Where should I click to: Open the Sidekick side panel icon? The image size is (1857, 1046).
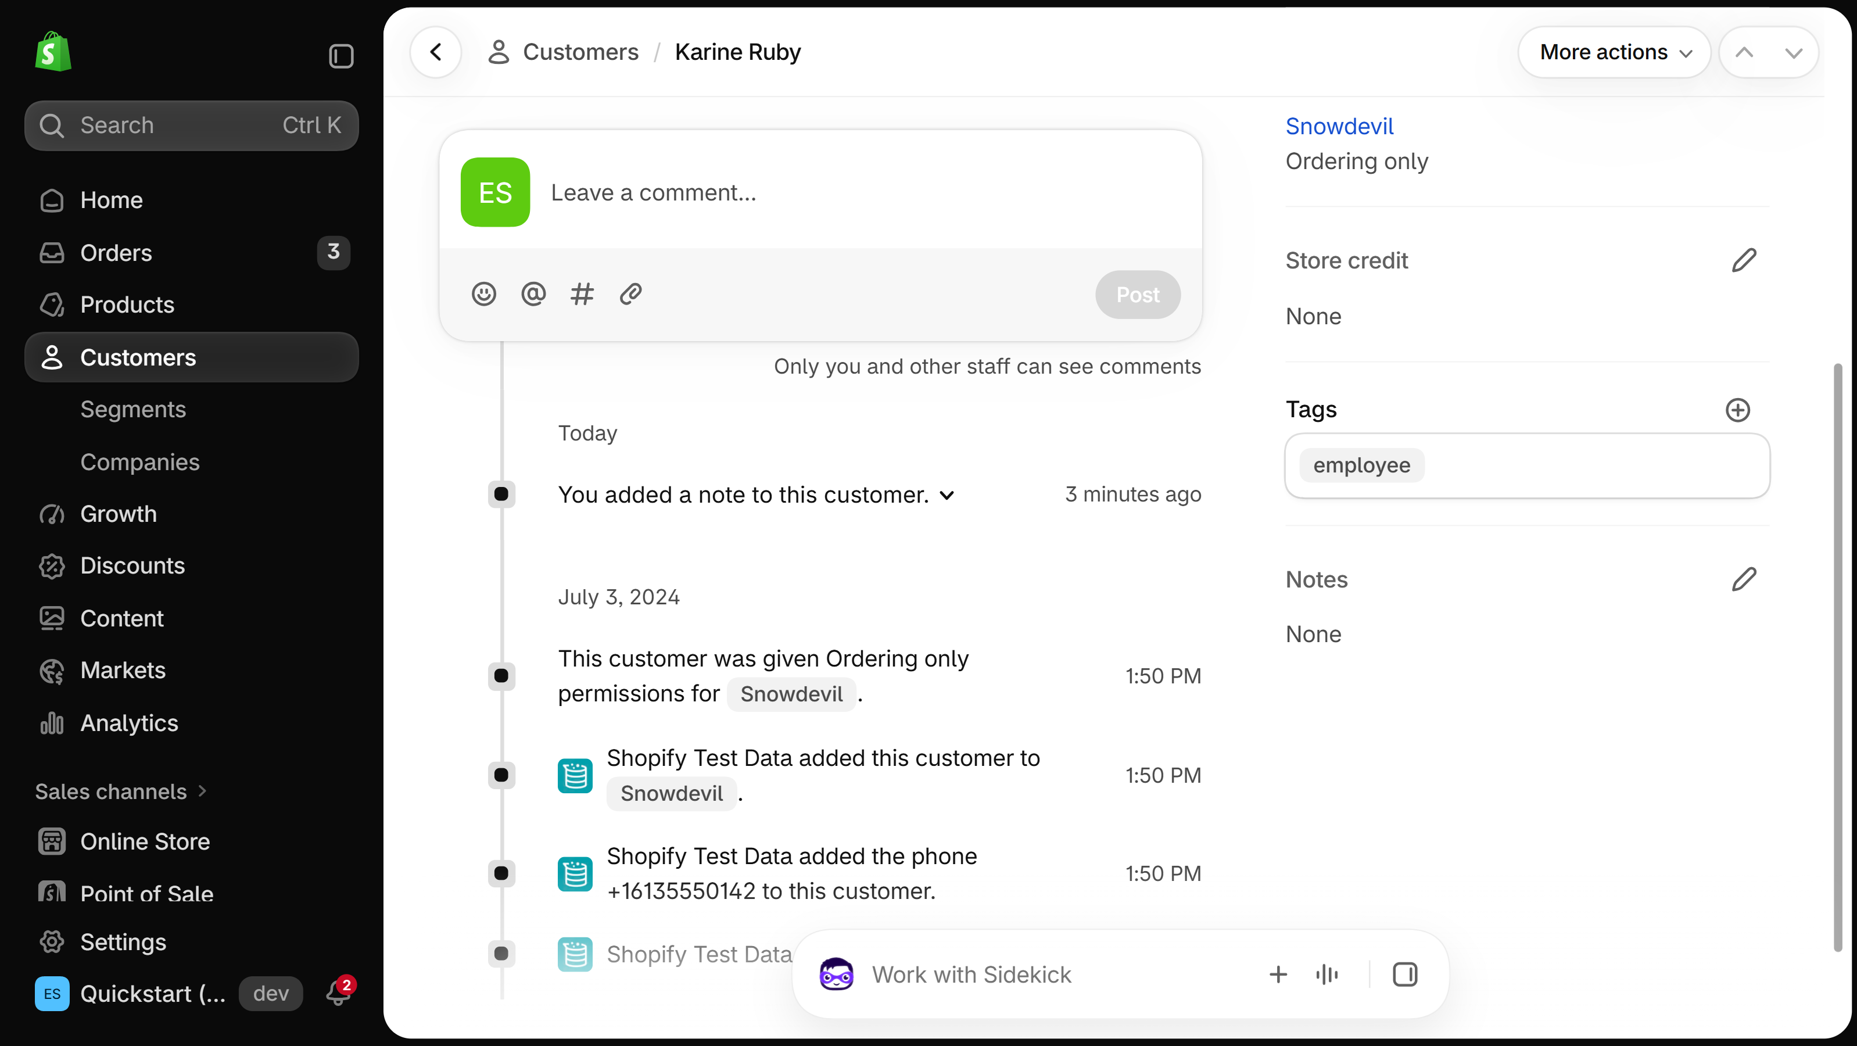point(1405,975)
